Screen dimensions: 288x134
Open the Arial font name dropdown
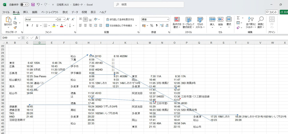coord(56,19)
